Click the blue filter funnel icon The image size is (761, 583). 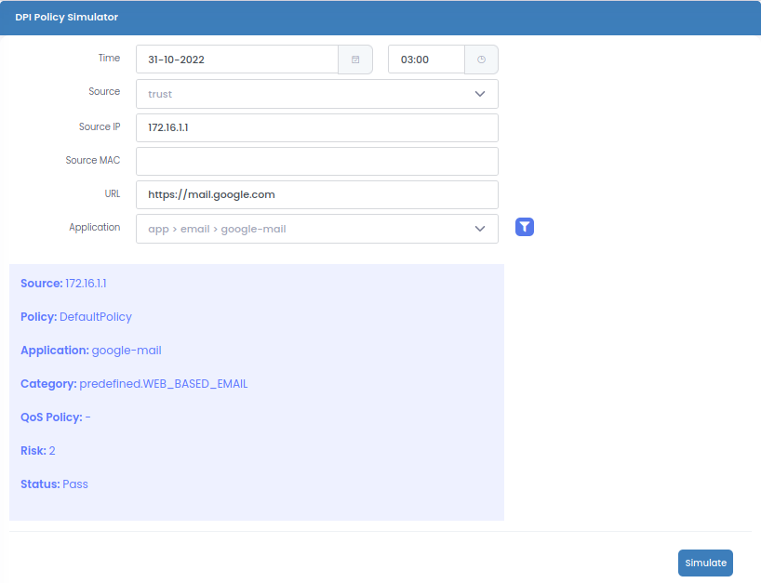click(x=525, y=227)
